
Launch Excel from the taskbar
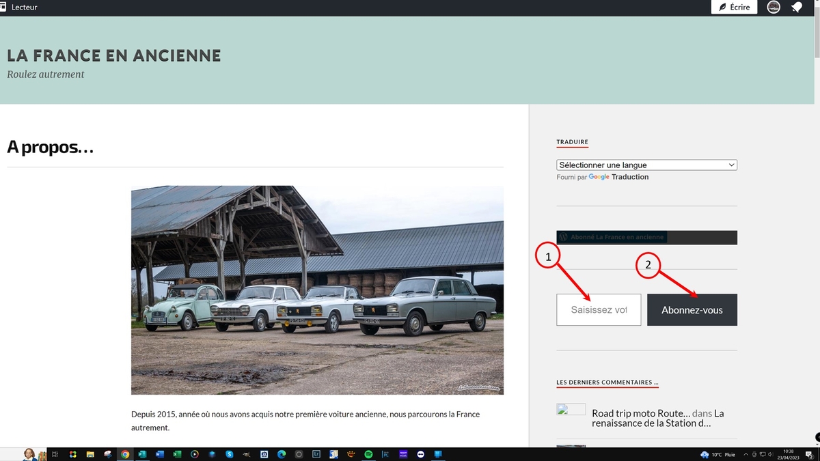(x=177, y=454)
